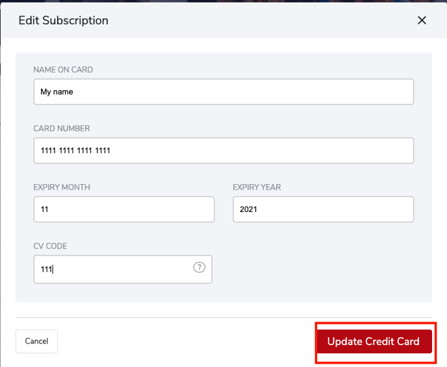Image resolution: width=447 pixels, height=367 pixels.
Task: Click the CV CODE label
Action: (x=50, y=246)
